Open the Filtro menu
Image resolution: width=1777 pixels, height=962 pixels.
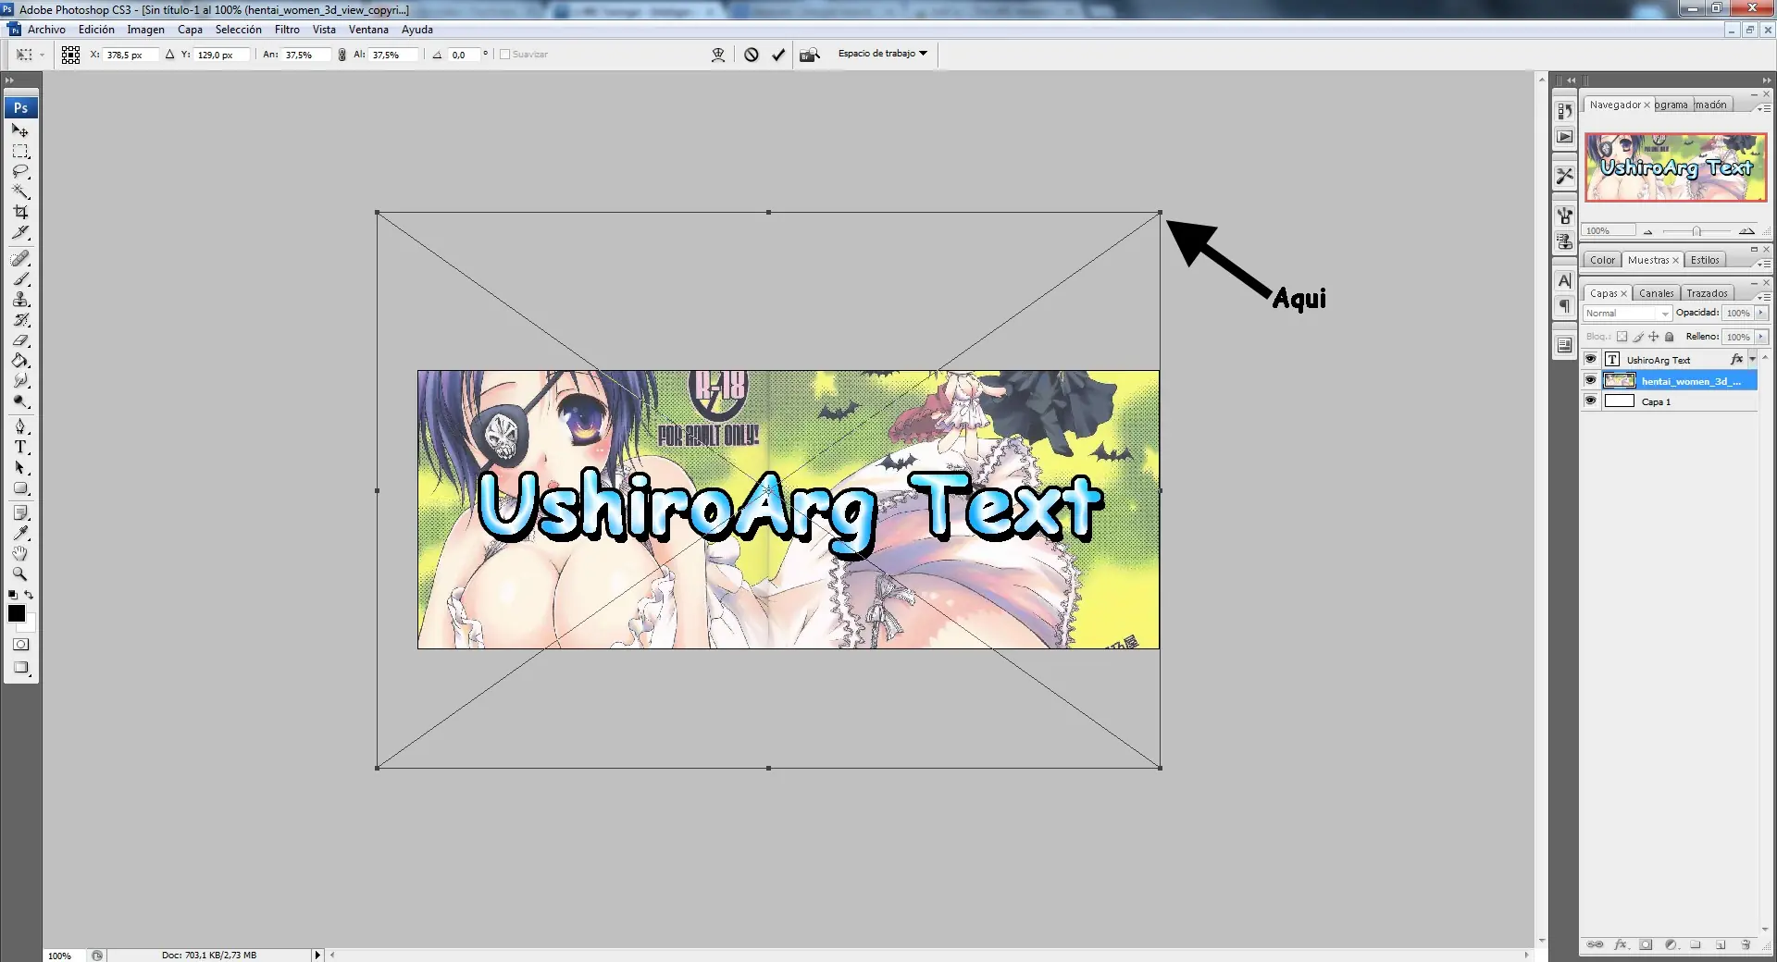click(287, 30)
